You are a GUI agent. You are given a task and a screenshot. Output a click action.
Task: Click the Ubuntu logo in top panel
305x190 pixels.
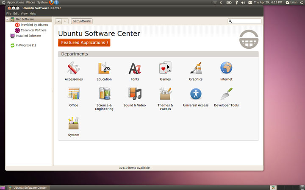pyautogui.click(x=3, y=3)
